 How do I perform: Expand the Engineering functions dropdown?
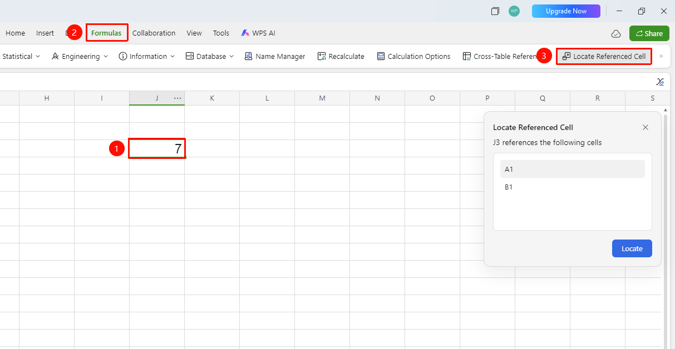[x=80, y=56]
